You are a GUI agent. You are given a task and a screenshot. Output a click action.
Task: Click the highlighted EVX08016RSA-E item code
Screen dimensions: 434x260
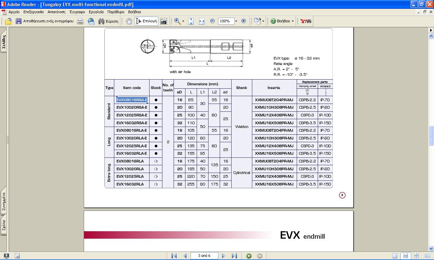click(x=132, y=100)
